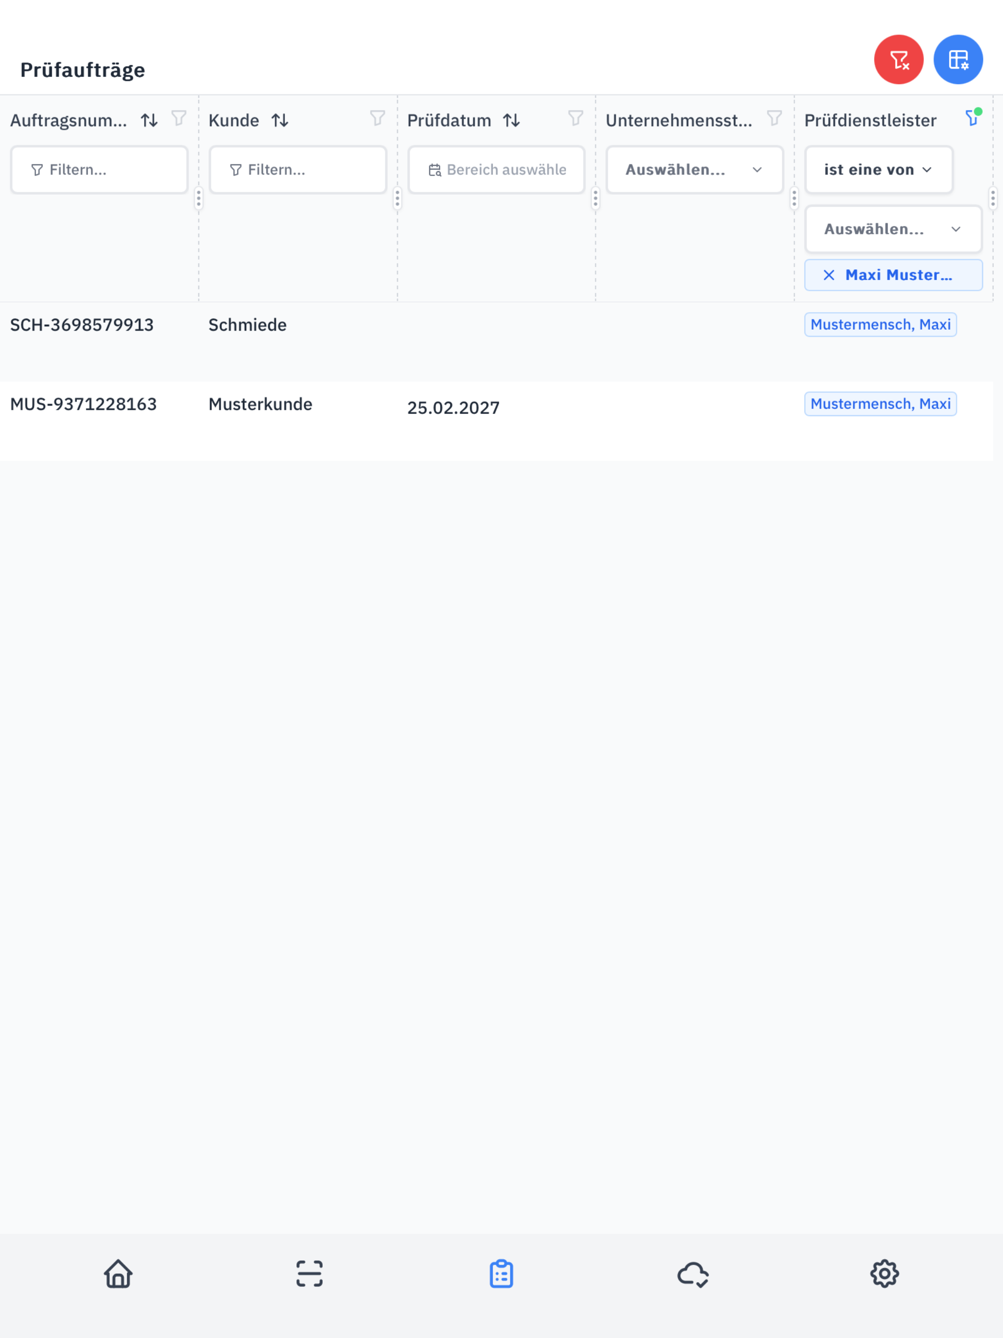Click Prüfdienstleister column header label
Viewport: 1003px width, 1338px height.
(870, 121)
